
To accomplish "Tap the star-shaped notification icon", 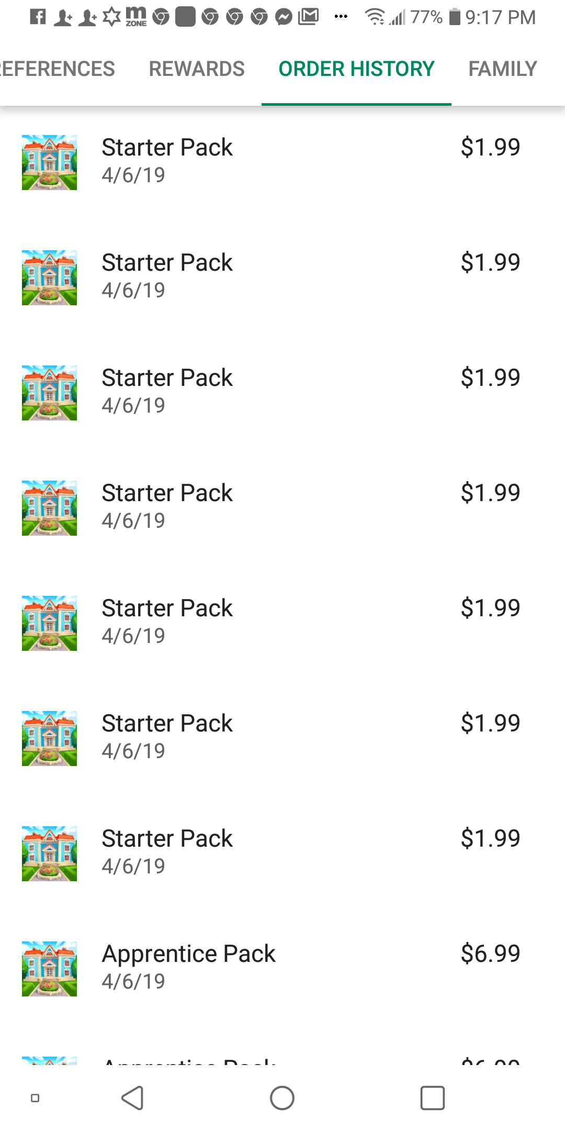I will (x=111, y=17).
